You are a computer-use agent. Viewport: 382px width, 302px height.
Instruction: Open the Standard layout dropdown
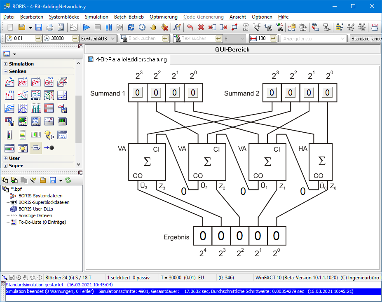pos(366,38)
